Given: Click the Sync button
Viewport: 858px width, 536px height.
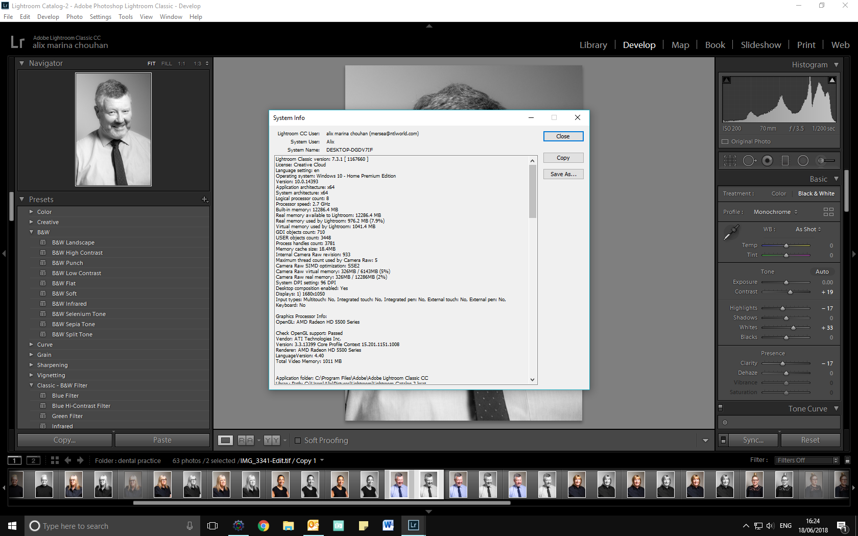Looking at the screenshot, I should (x=753, y=440).
